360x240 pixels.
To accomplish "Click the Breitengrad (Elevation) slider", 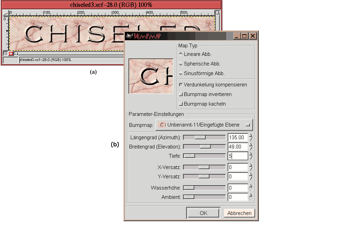I will (x=204, y=147).
